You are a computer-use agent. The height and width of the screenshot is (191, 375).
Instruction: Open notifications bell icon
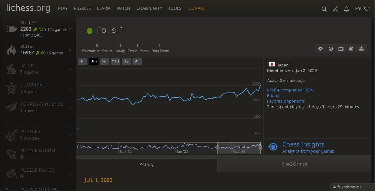pyautogui.click(x=346, y=9)
